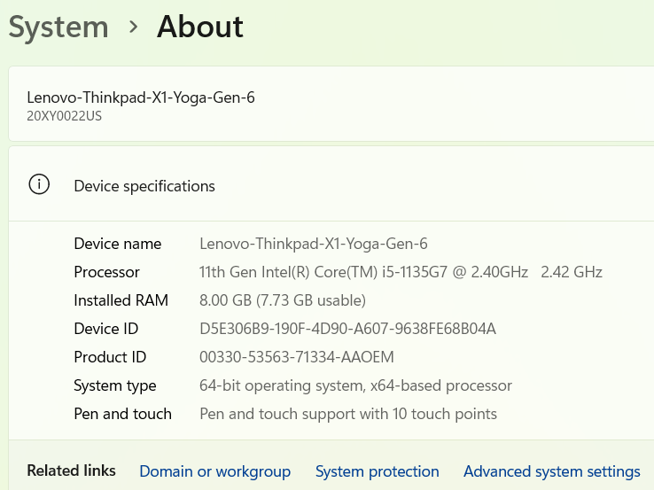Select Device ID value D5E306B9-190F-4D90-A607-9638FE68B04A
The height and width of the screenshot is (490, 654).
348,329
